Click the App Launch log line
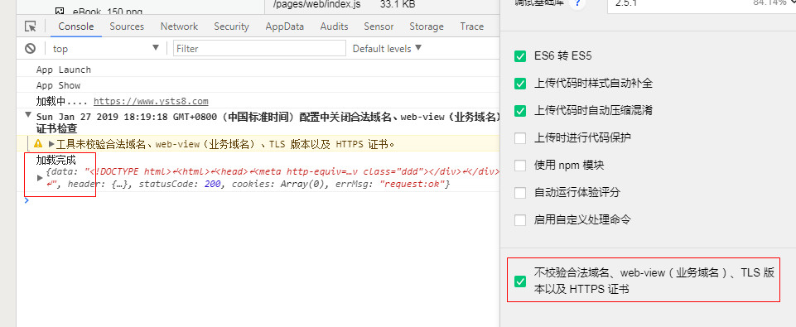 pos(64,70)
